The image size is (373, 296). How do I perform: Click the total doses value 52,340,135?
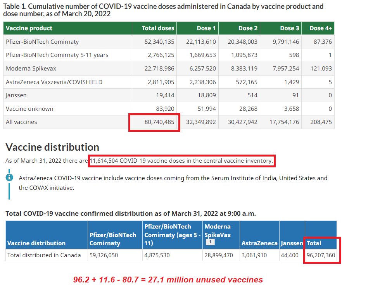pos(159,42)
